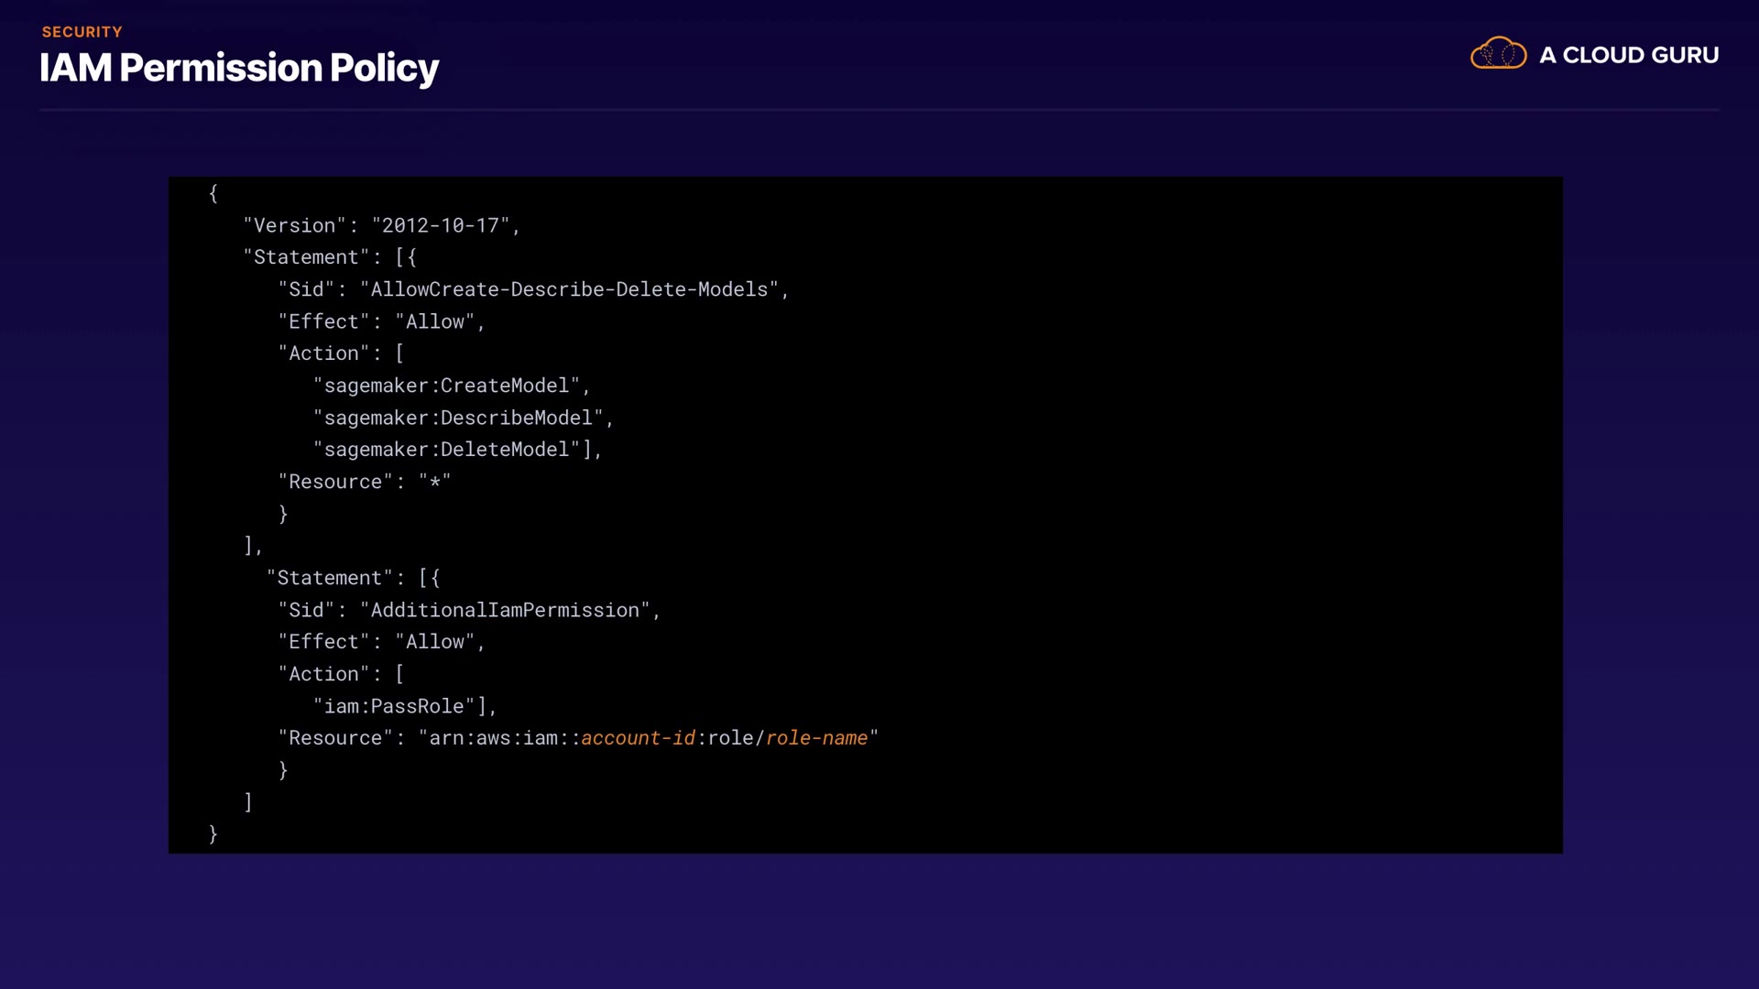Click the IAM Permission Policy slide title
This screenshot has height=989, width=1759.
coord(239,68)
